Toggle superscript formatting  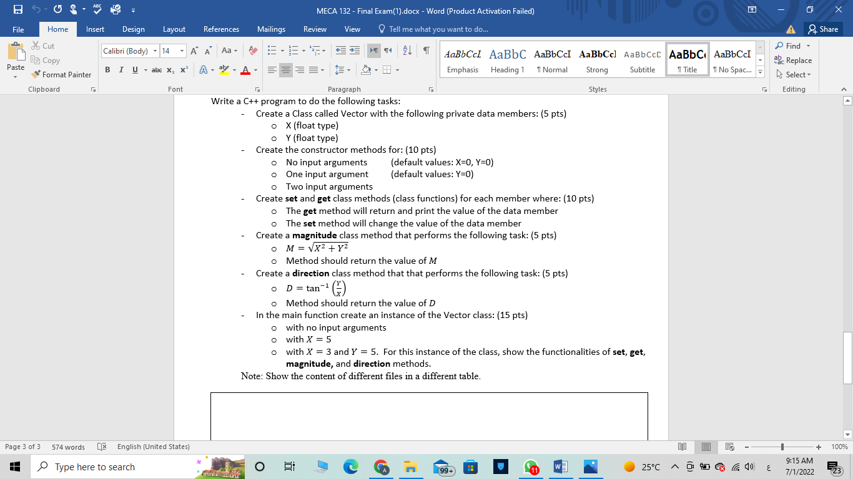pos(183,69)
